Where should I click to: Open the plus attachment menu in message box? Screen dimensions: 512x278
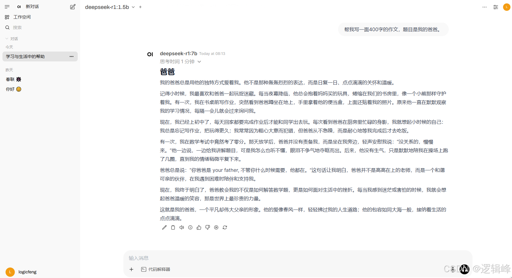(x=131, y=269)
